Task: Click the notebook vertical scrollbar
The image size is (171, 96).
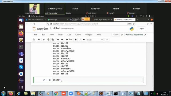Action: pyautogui.click(x=153, y=81)
